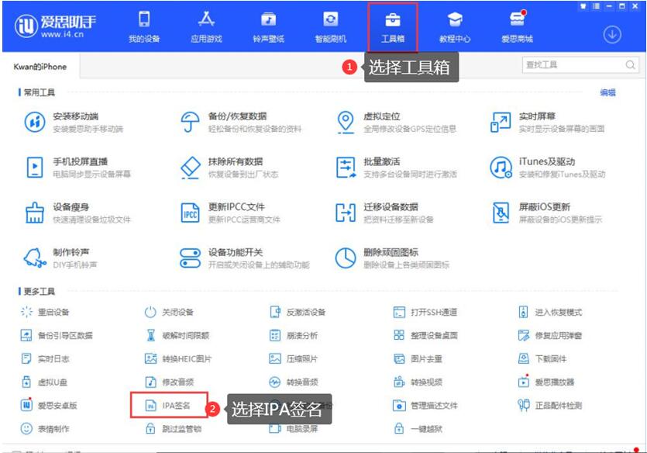Select the Kwan的iPhone device tab
Viewport: 647px width, 453px height.
coord(40,67)
